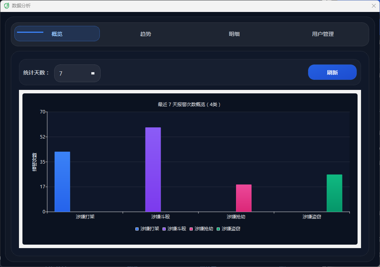The height and width of the screenshot is (267, 380).
Task: Click the green 涉嫌盗窃 legend square
Action: click(218, 229)
